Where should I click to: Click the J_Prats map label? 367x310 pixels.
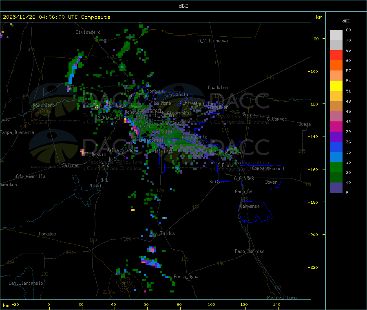226,165
